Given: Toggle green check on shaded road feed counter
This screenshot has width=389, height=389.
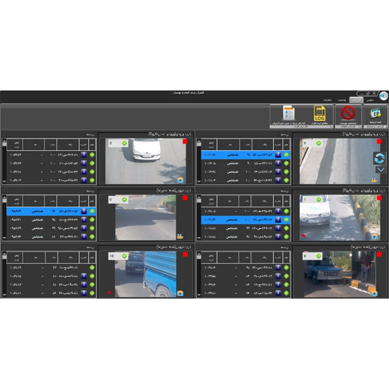Looking at the screenshot, I should click(124, 199).
